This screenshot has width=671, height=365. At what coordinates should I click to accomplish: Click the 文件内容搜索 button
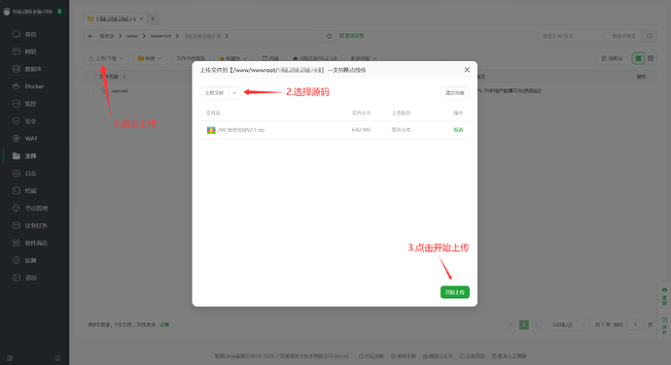pos(191,58)
